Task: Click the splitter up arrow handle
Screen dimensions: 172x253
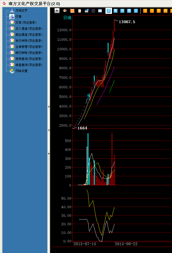Action: tap(49, 107)
